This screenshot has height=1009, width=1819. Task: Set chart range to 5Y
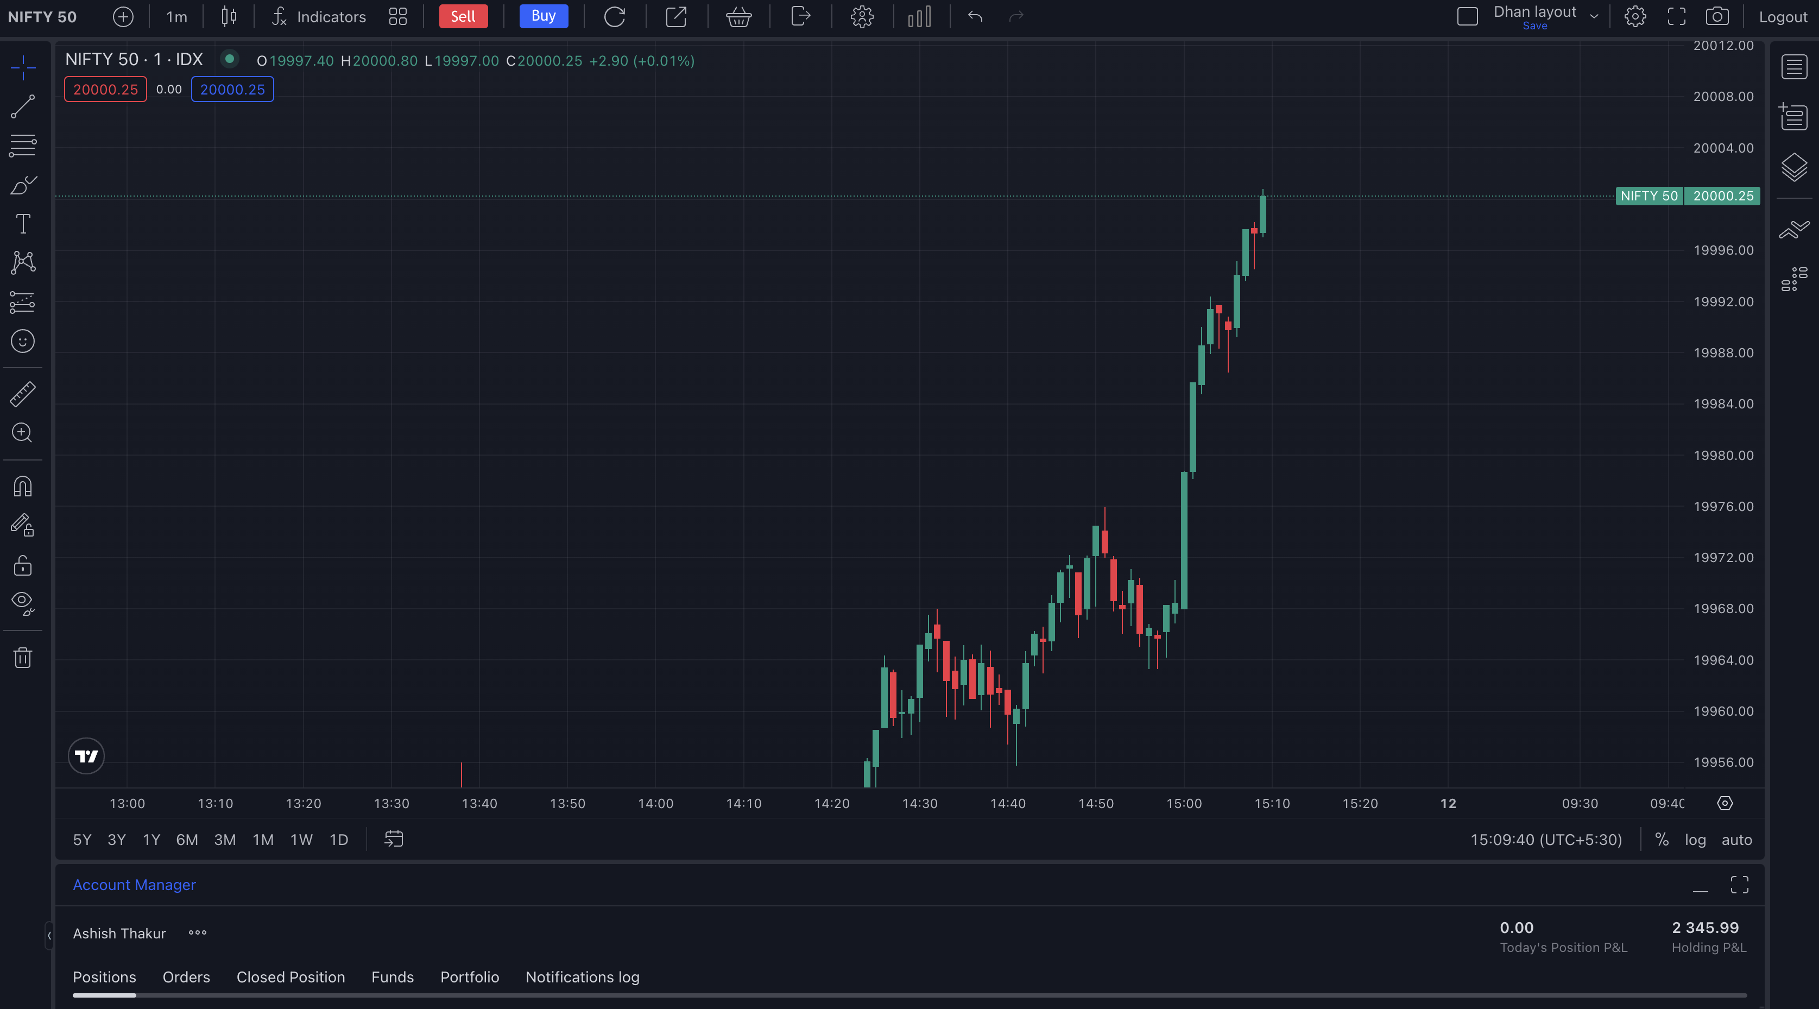click(x=82, y=840)
